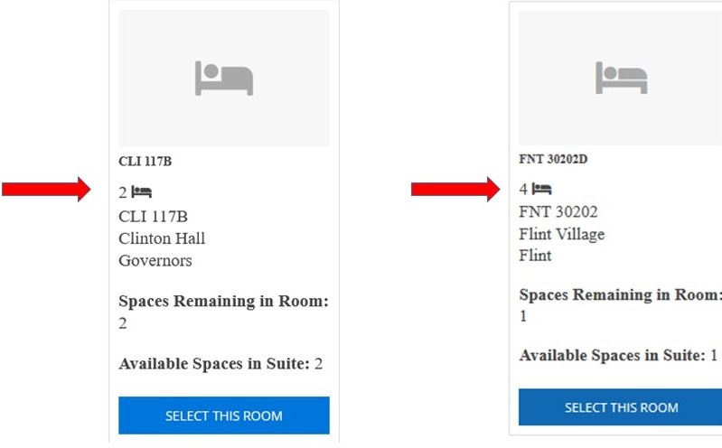The height and width of the screenshot is (448, 722).
Task: Click the small bed icon beside the number 4
Action: (541, 189)
